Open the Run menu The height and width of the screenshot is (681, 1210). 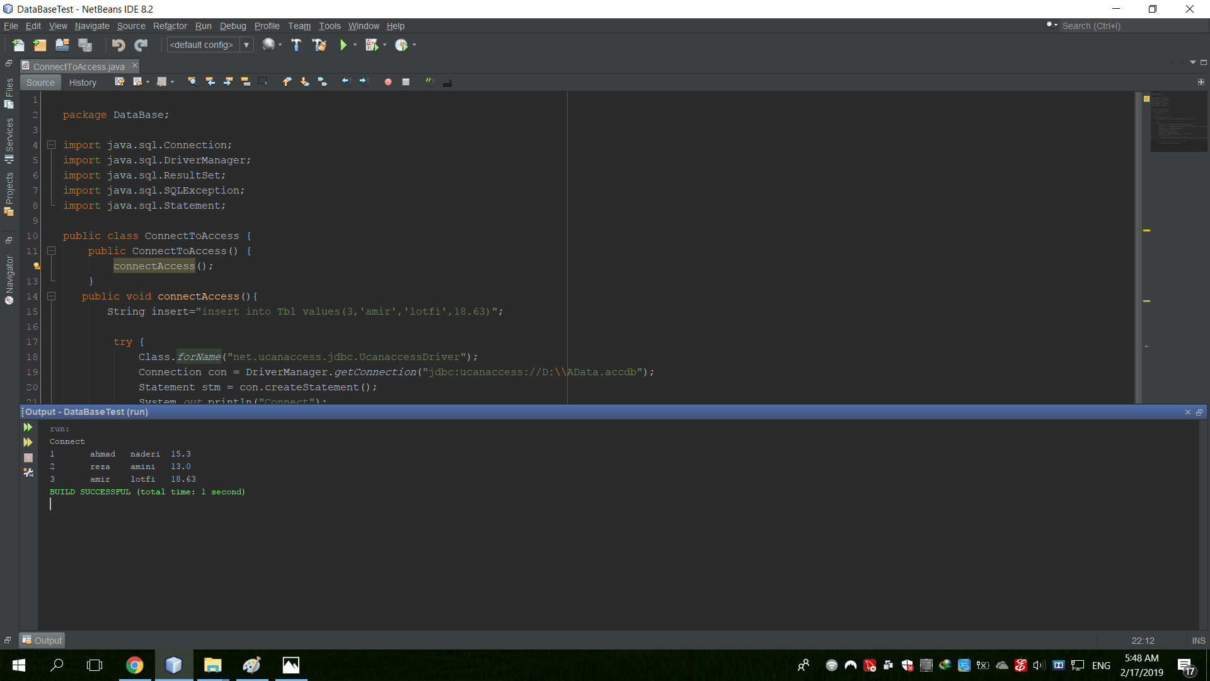tap(203, 26)
